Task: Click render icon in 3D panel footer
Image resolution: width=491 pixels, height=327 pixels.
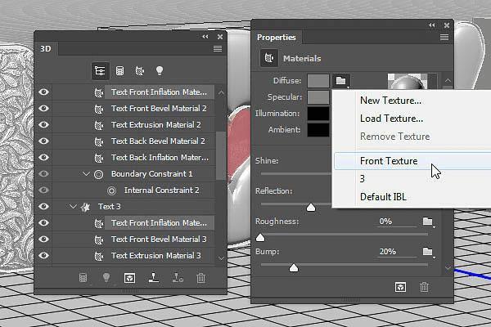Action: point(129,278)
